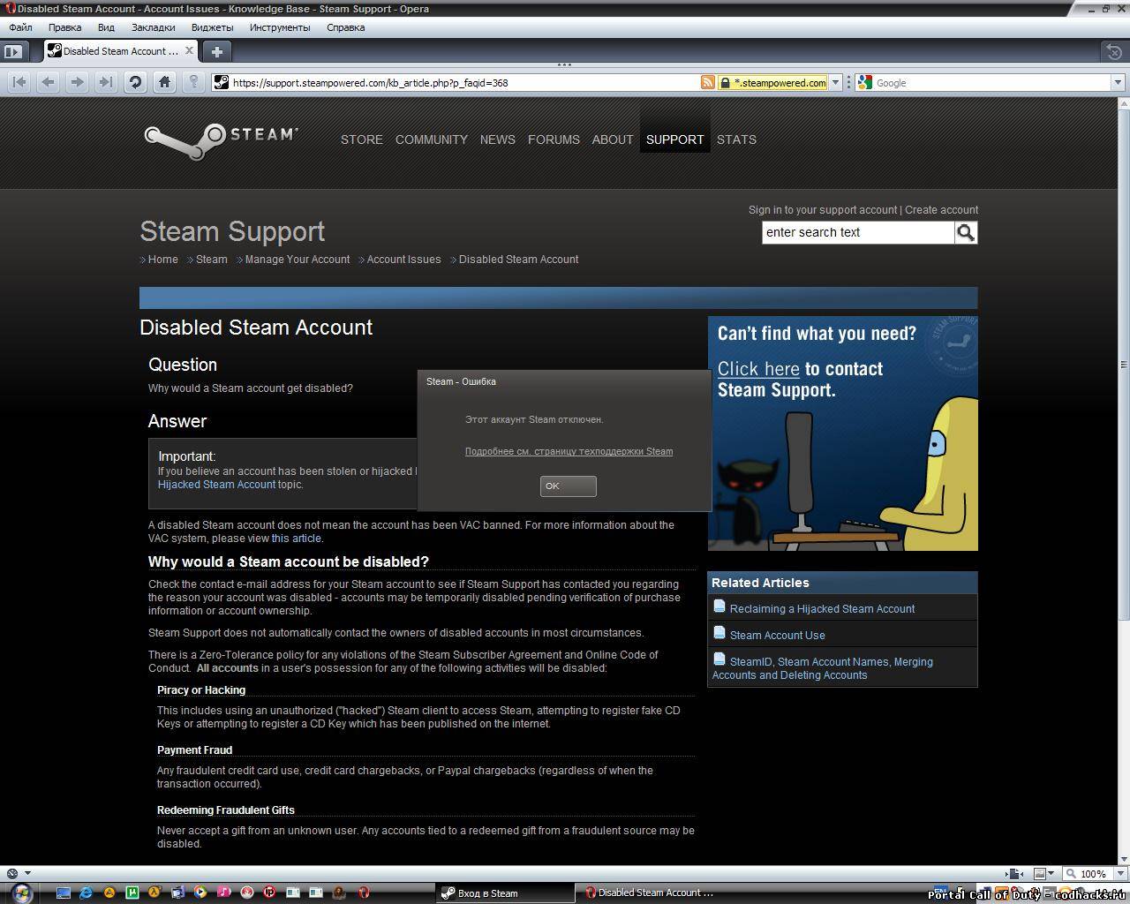Open the Hijacked Steam Account topic link
This screenshot has height=904, width=1130.
click(x=217, y=485)
